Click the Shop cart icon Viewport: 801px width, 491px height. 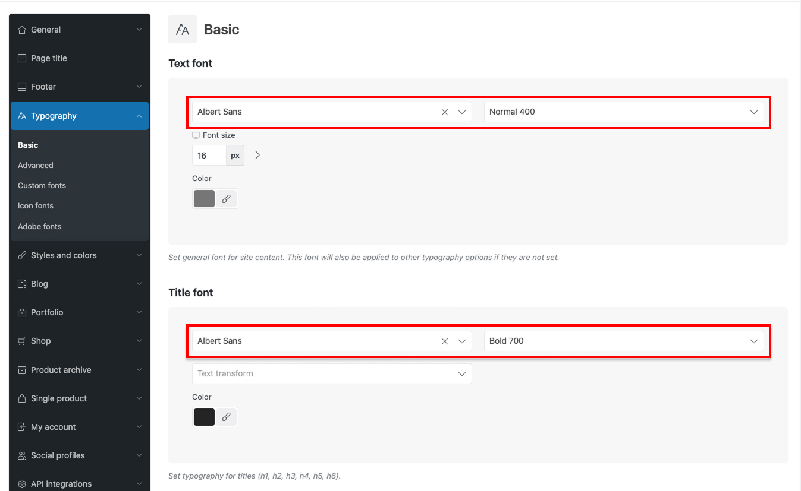[22, 341]
